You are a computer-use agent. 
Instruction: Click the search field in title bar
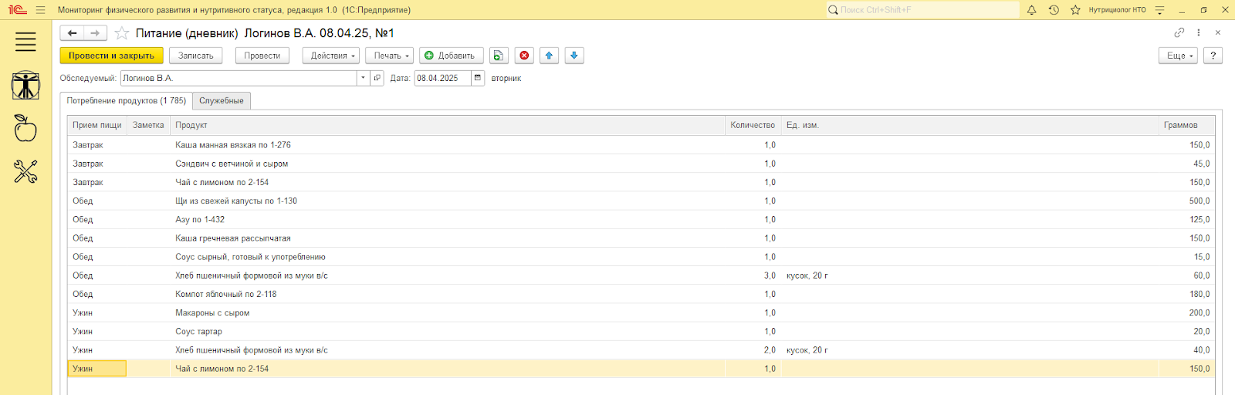(922, 10)
